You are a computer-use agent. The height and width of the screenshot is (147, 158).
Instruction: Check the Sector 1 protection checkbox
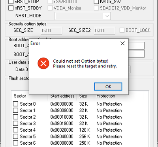[15, 110]
